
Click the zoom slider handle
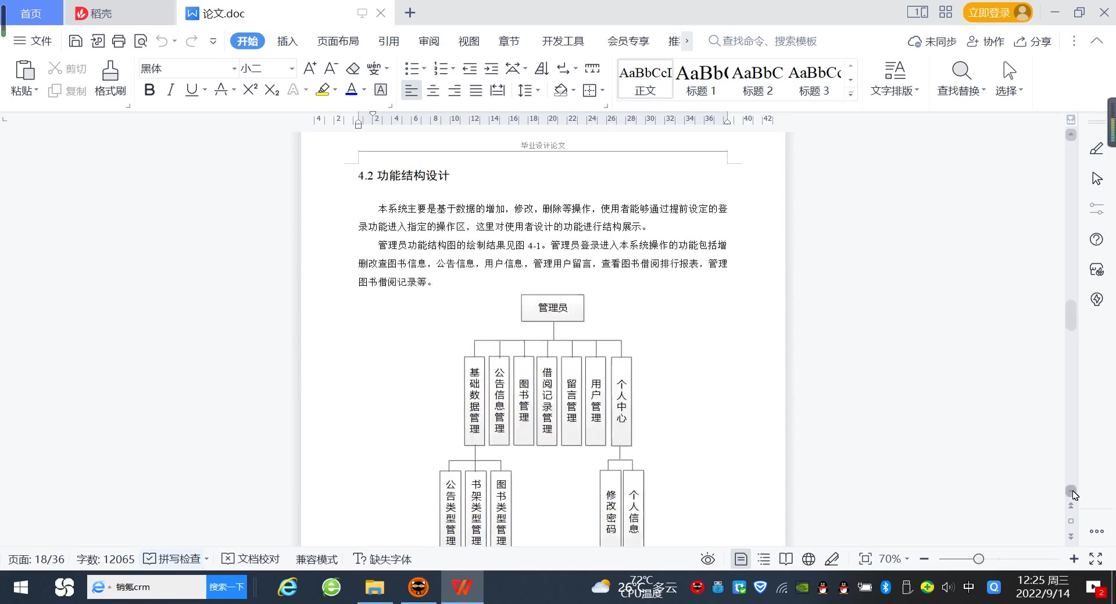pos(978,559)
